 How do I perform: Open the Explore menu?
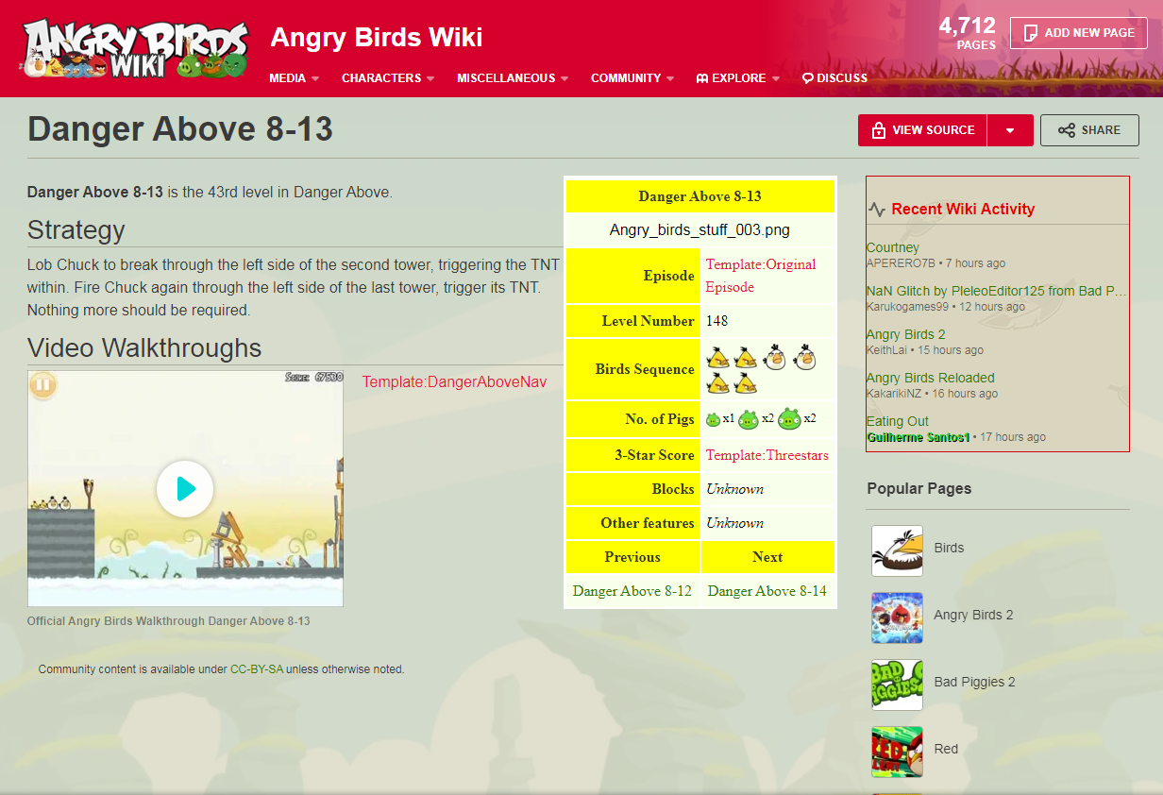[738, 78]
